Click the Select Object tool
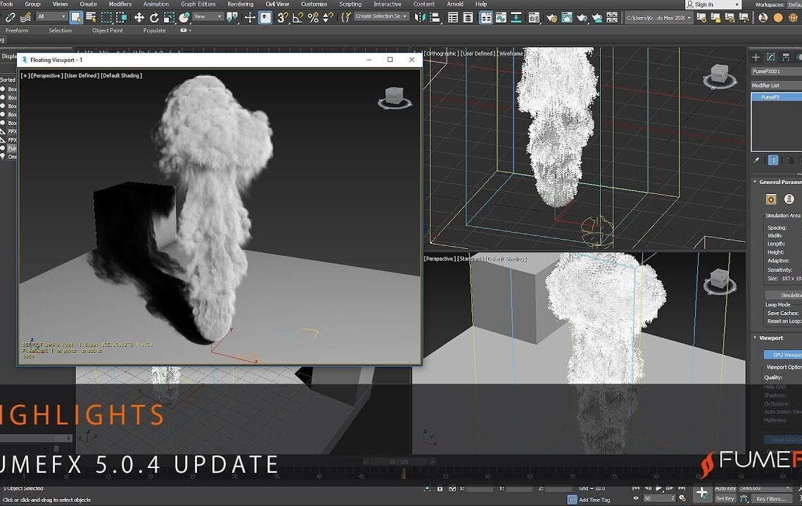 pyautogui.click(x=76, y=18)
